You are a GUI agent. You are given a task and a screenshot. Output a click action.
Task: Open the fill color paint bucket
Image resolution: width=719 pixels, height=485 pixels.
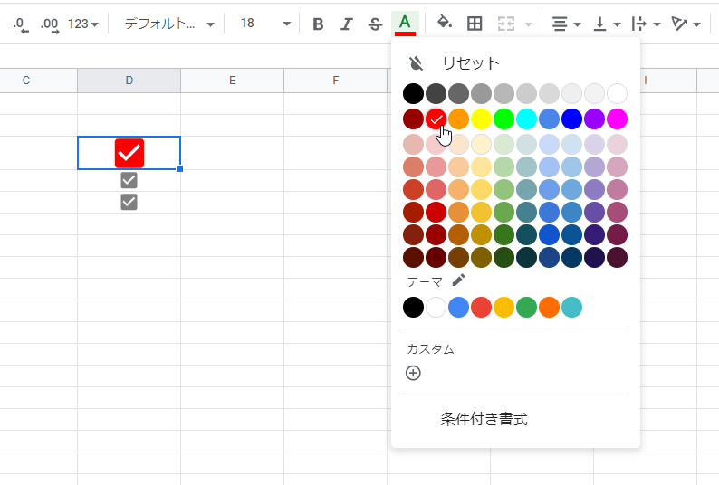[445, 23]
